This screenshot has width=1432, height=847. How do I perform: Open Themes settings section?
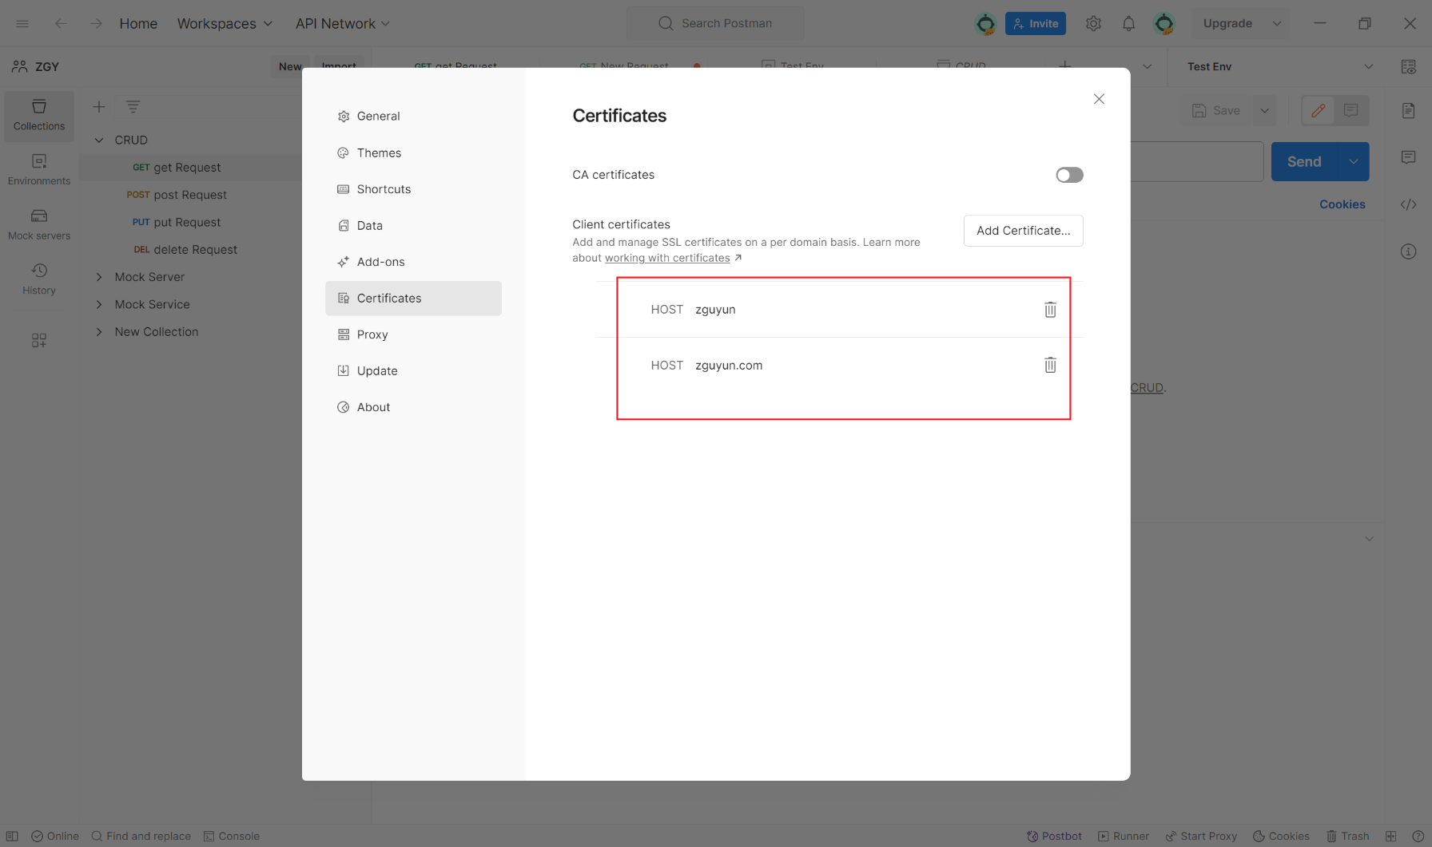point(413,152)
